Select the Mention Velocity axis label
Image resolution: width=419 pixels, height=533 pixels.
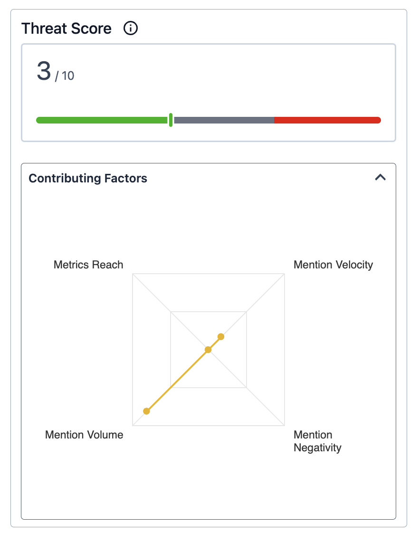pyautogui.click(x=333, y=265)
